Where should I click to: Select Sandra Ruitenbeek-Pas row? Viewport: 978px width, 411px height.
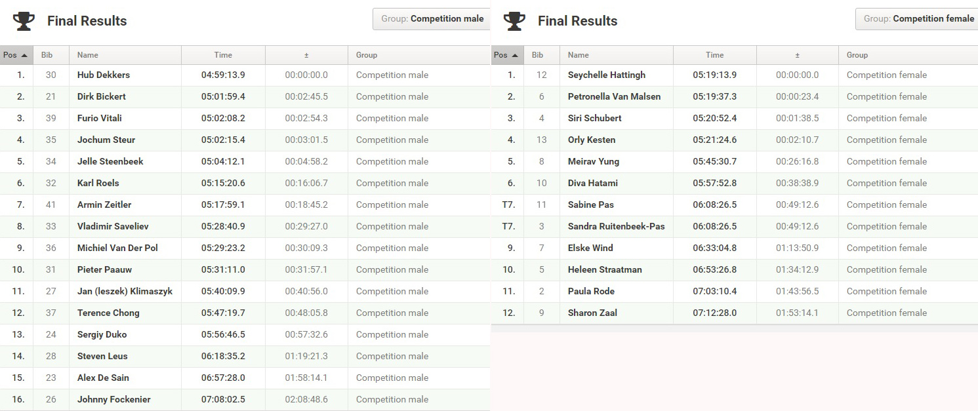click(x=735, y=226)
